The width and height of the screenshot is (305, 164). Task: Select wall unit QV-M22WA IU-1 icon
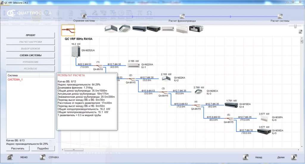(x=134, y=65)
